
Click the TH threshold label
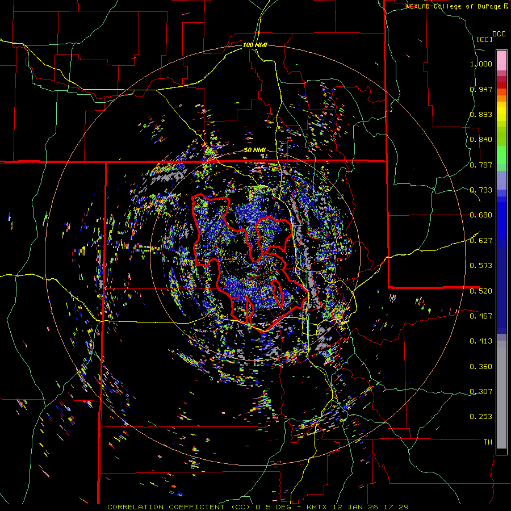(x=488, y=442)
